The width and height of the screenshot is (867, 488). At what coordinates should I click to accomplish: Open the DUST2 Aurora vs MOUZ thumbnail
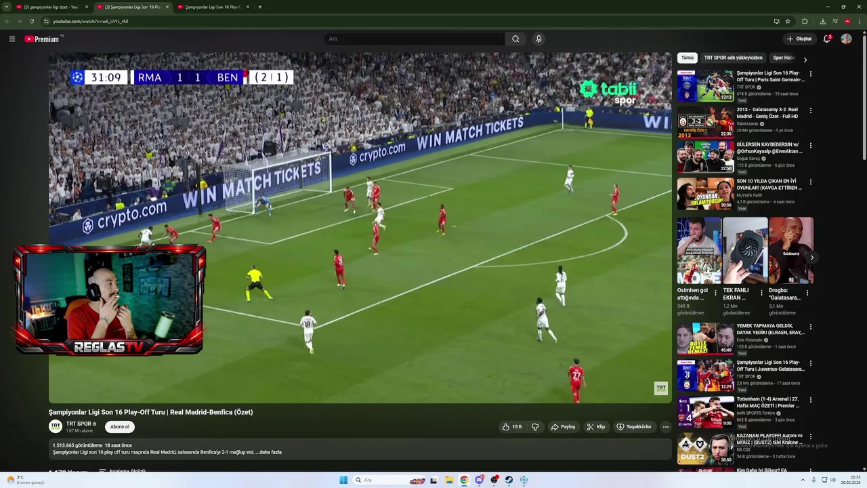coord(705,449)
